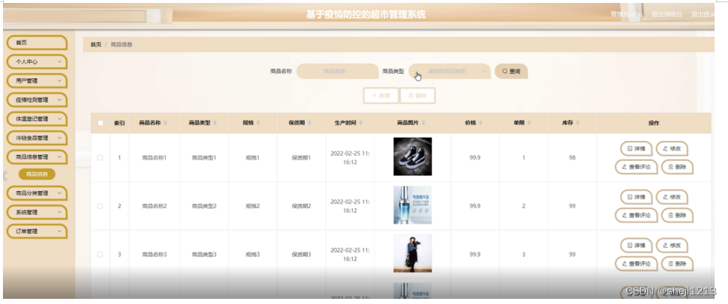This screenshot has width=728, height=304.
Task: Sort by 商品图片 column sort icon
Action: (x=423, y=122)
